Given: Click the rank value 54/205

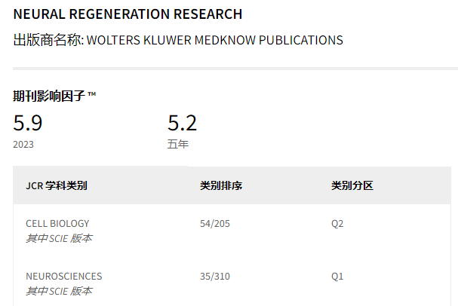Looking at the screenshot, I should pyautogui.click(x=215, y=224).
